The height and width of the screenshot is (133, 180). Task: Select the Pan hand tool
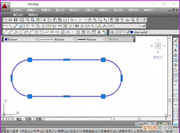pos(89,20)
